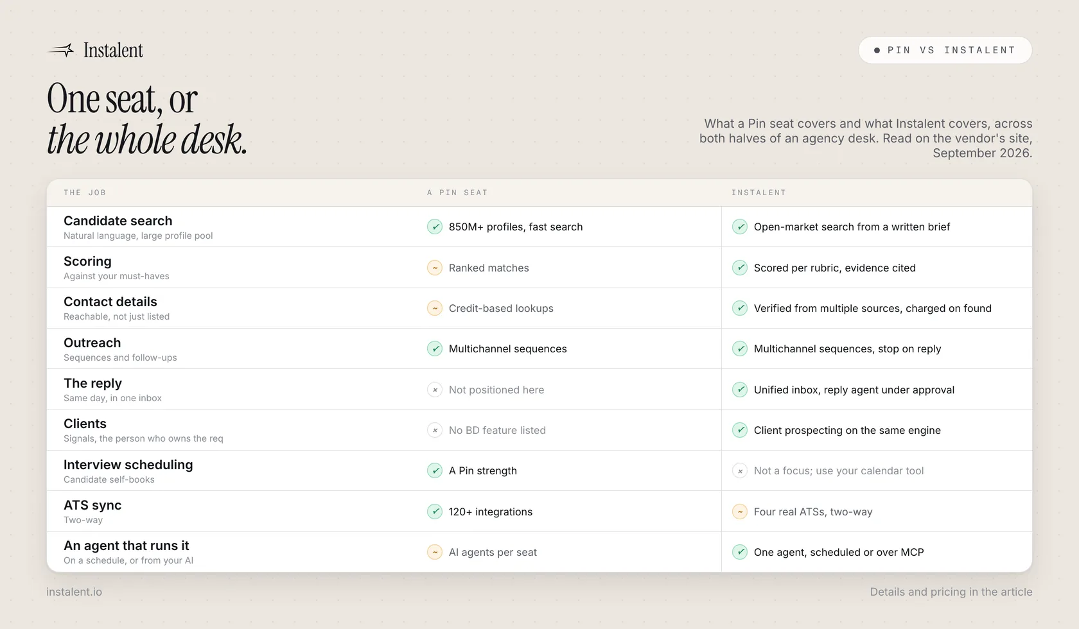This screenshot has width=1079, height=629.
Task: Click 'Against your must-haves' subtitle
Action: 116,276
